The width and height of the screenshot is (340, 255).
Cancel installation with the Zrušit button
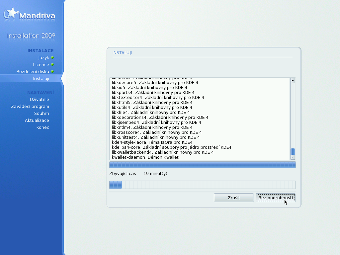(234, 198)
